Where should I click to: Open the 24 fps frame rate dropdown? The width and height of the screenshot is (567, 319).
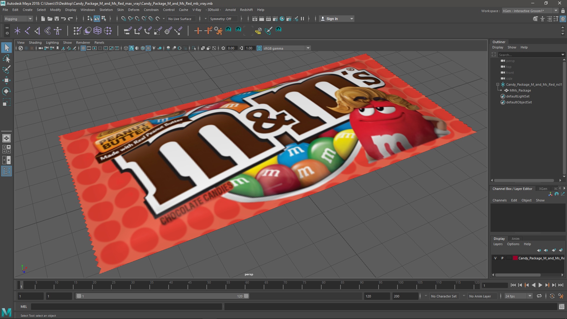pos(518,296)
